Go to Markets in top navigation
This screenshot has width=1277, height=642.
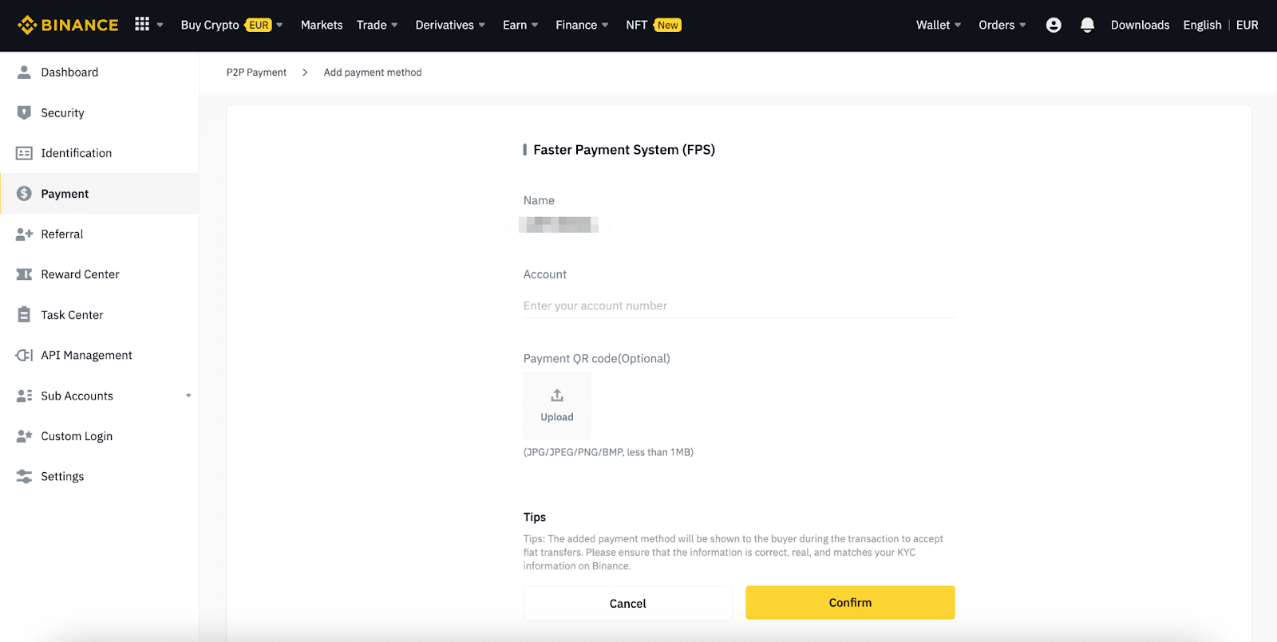322,26
